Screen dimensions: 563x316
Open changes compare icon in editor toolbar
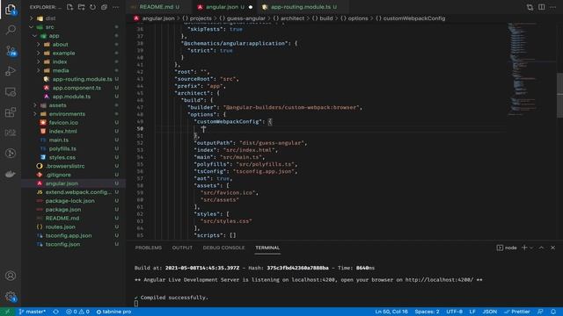click(530, 7)
